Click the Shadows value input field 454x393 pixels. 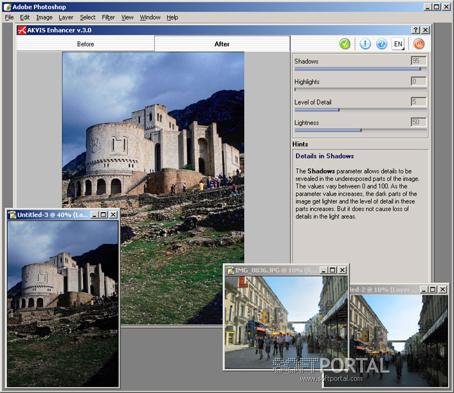pos(418,61)
